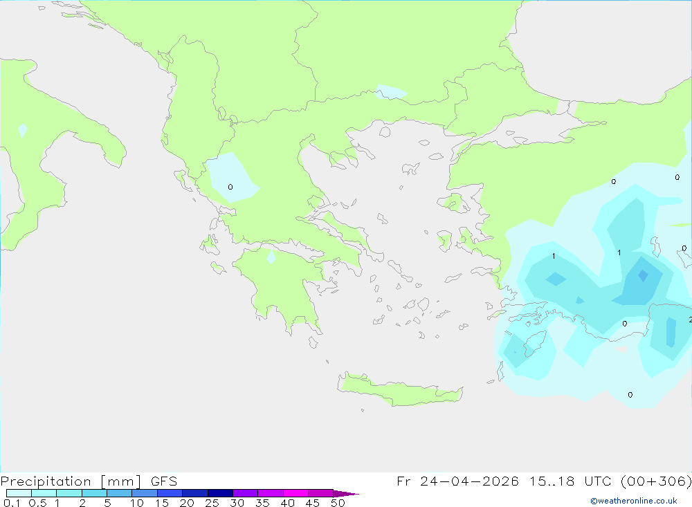Click the island of Crete on the map
Viewport: 692px width, 507px height.
coord(399,390)
